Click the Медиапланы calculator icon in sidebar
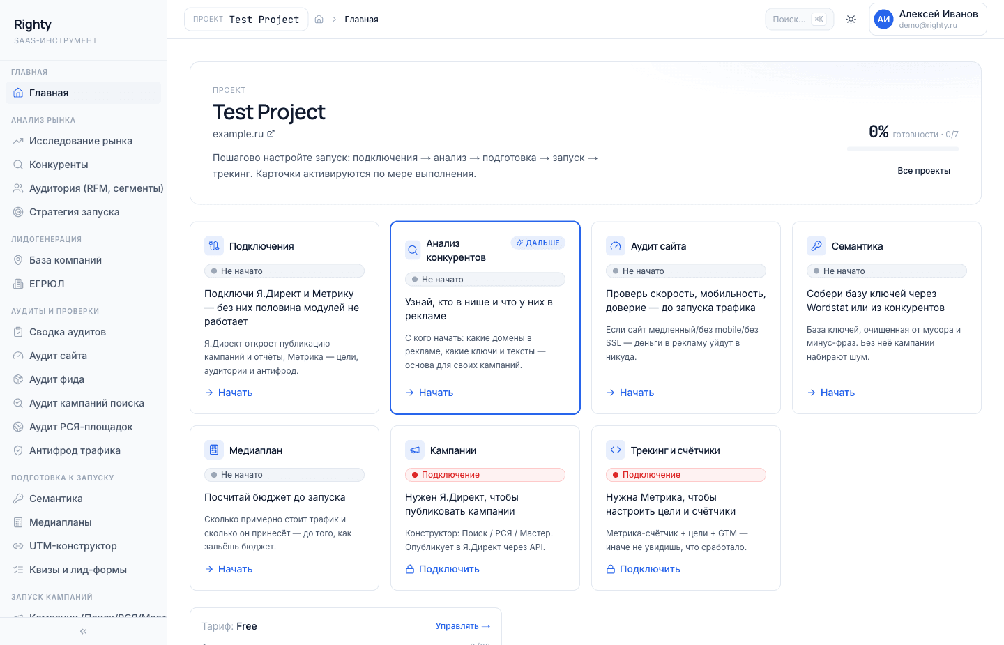The height and width of the screenshot is (645, 1004). pyautogui.click(x=18, y=522)
